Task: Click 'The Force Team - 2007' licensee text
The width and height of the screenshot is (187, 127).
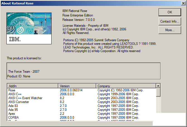Action: 24,72
